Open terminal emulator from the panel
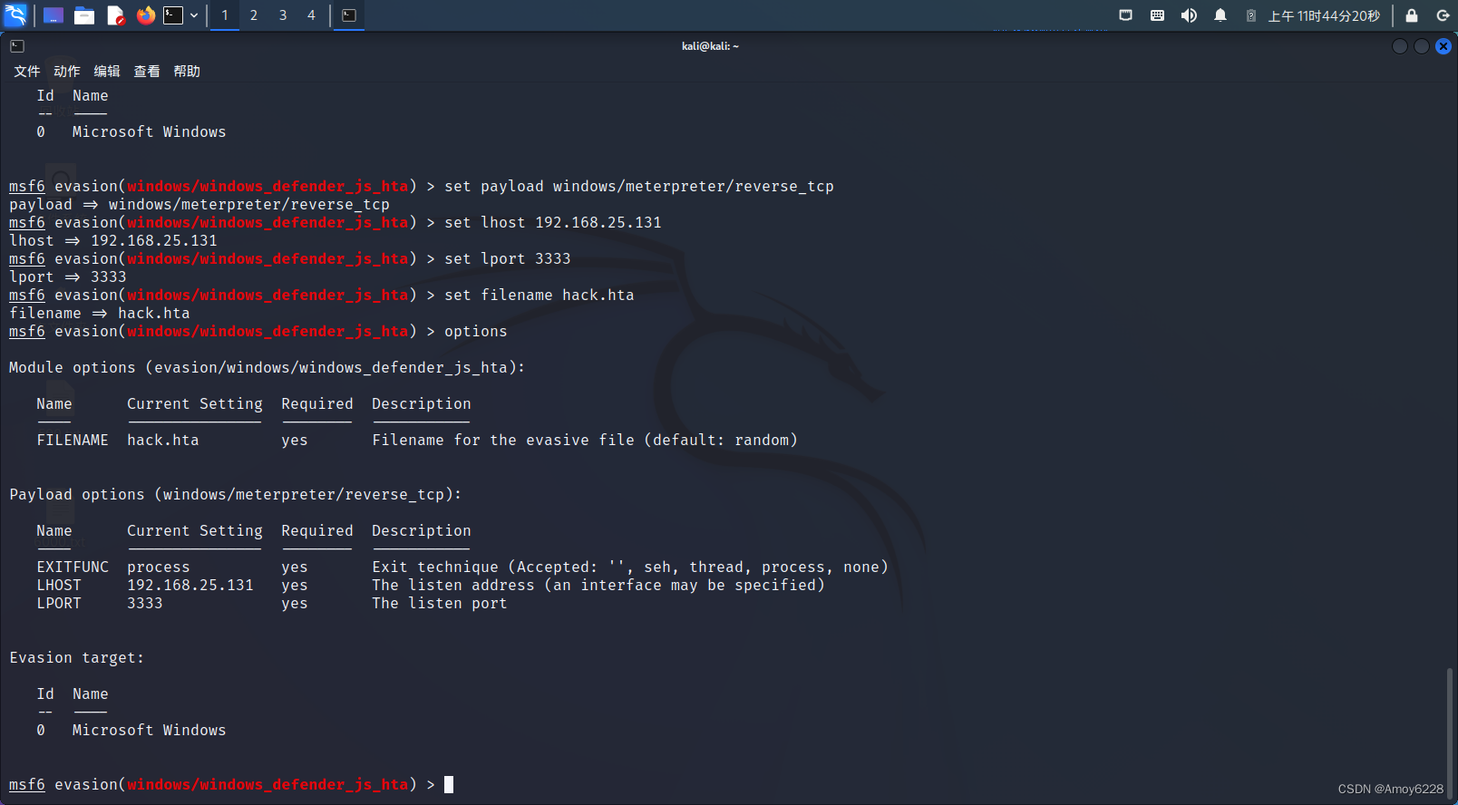This screenshot has height=805, width=1458. click(x=173, y=15)
